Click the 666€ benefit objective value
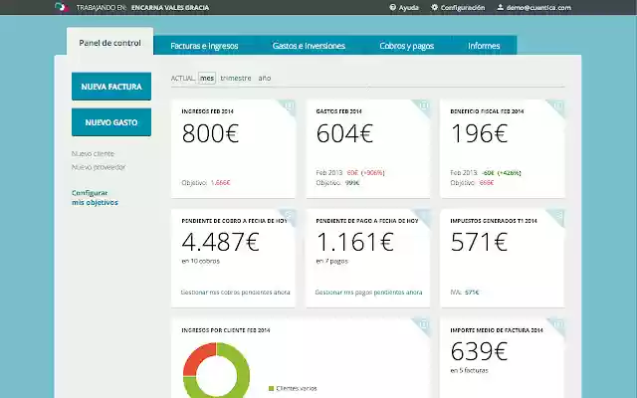Image resolution: width=637 pixels, height=398 pixels. (x=487, y=183)
